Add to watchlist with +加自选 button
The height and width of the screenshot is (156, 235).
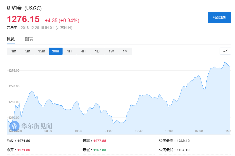pos(219,17)
